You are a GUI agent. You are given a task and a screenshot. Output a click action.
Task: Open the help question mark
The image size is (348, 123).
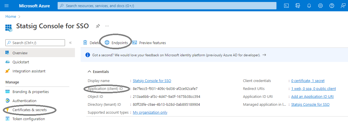click(x=332, y=6)
